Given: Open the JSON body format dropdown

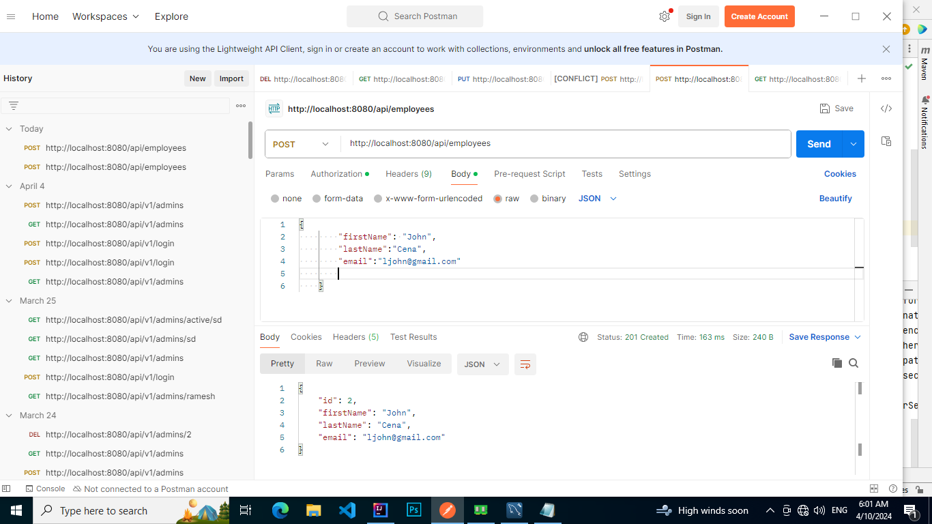Looking at the screenshot, I should pyautogui.click(x=598, y=199).
